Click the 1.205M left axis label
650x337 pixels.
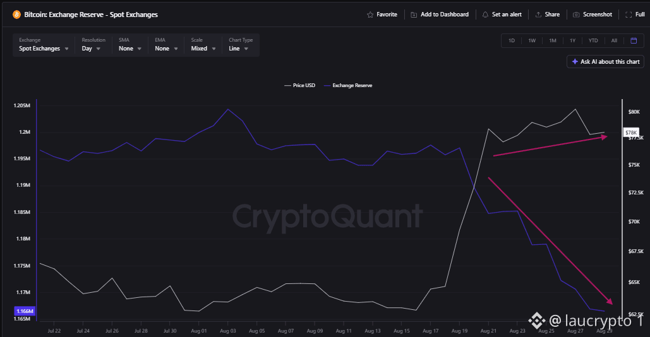coord(21,105)
